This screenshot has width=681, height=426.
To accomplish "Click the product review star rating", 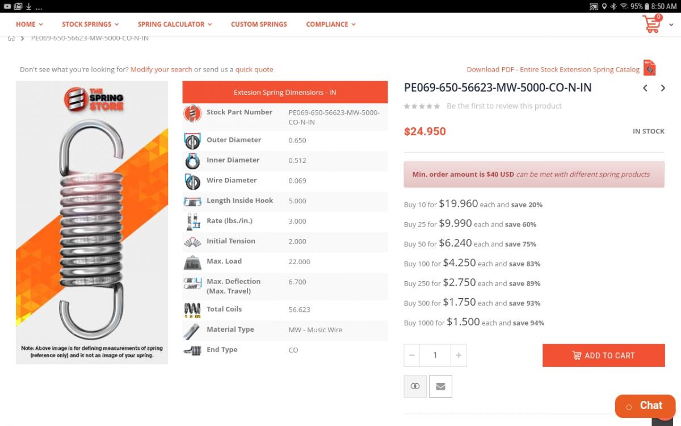I will click(x=422, y=106).
